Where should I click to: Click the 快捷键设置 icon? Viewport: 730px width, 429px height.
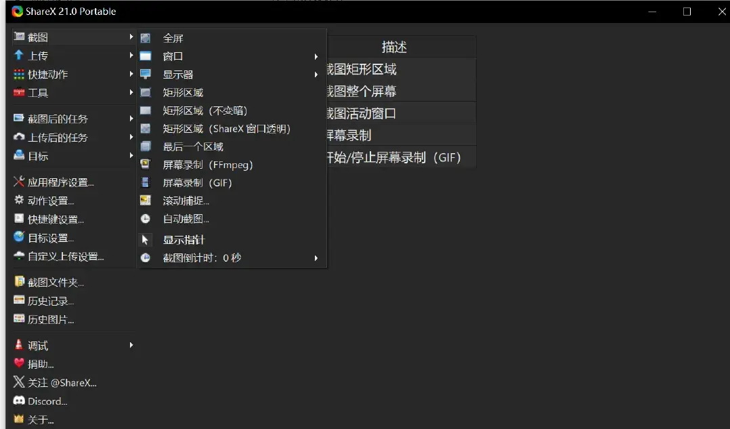coord(19,218)
